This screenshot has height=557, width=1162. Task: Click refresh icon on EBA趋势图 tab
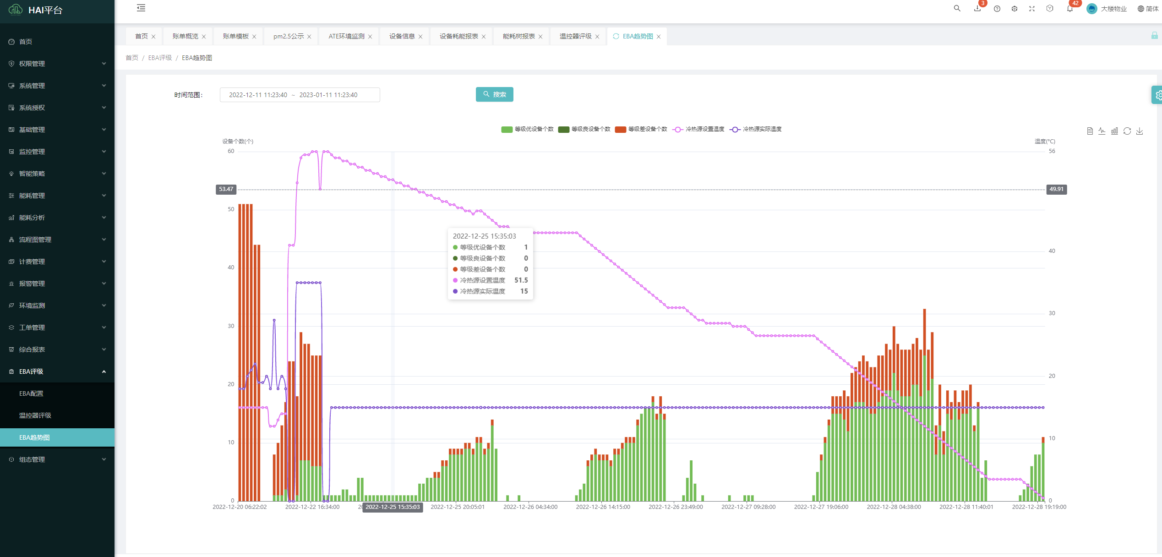616,36
